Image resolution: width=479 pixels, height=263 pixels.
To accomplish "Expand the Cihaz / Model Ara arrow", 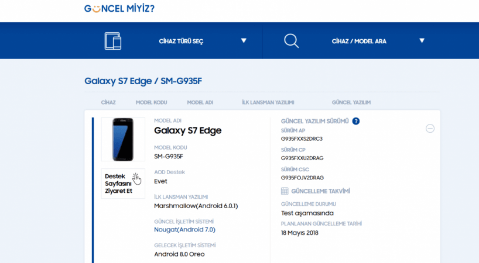I will pos(422,40).
